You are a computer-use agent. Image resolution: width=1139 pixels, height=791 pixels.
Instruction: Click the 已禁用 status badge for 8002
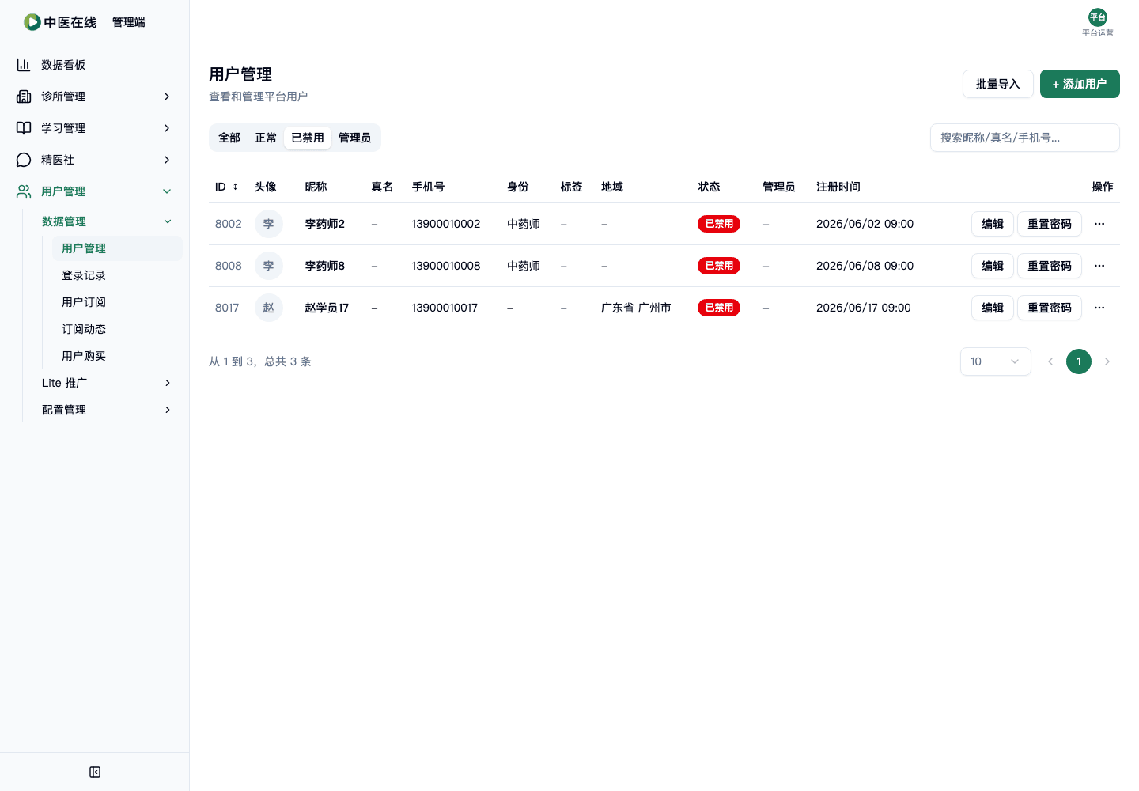click(x=719, y=224)
